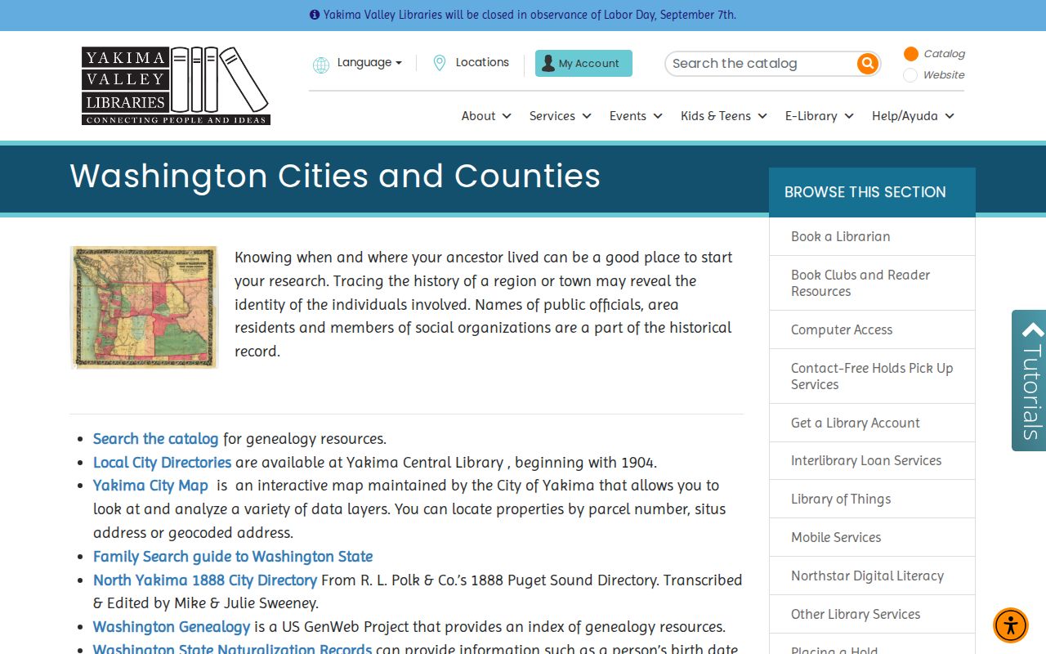Click the location pin icon

pyautogui.click(x=439, y=63)
